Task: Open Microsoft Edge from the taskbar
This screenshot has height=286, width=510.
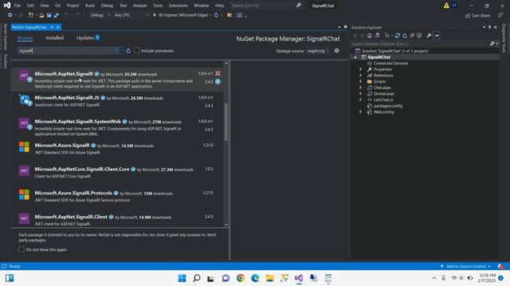Action: 255,278
